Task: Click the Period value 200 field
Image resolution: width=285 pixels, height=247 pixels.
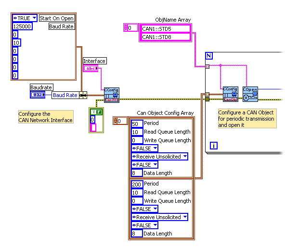Action: click(x=137, y=185)
